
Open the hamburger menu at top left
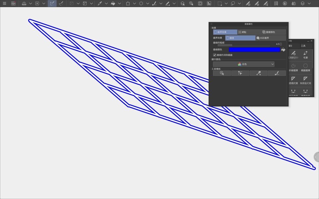click(5, 3)
